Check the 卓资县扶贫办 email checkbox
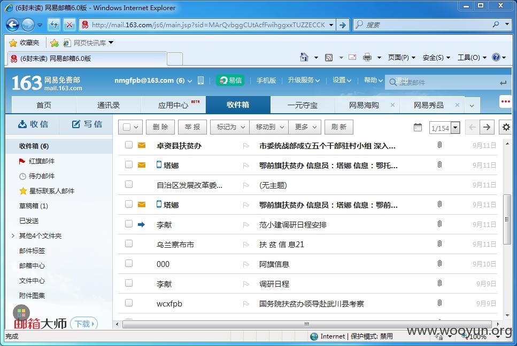Viewport: 517px width, 346px height. 129,145
